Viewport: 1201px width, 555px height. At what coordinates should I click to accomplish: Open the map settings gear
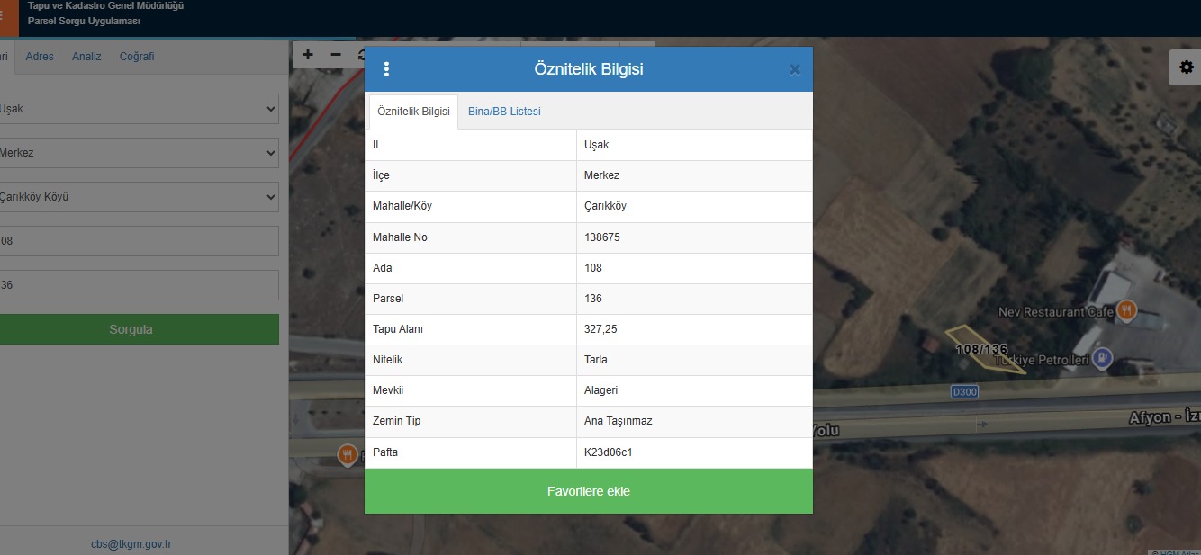pos(1186,67)
